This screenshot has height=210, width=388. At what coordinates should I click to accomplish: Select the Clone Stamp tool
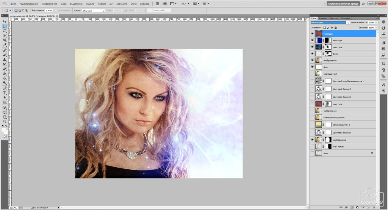(5, 60)
